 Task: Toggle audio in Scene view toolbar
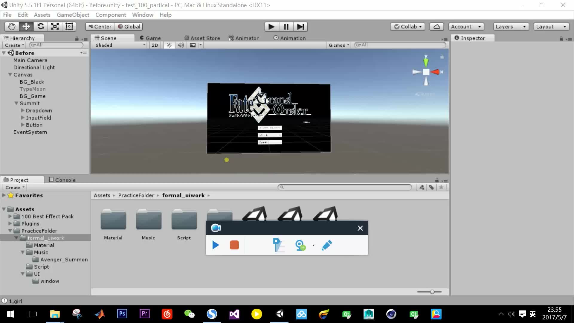pos(181,45)
